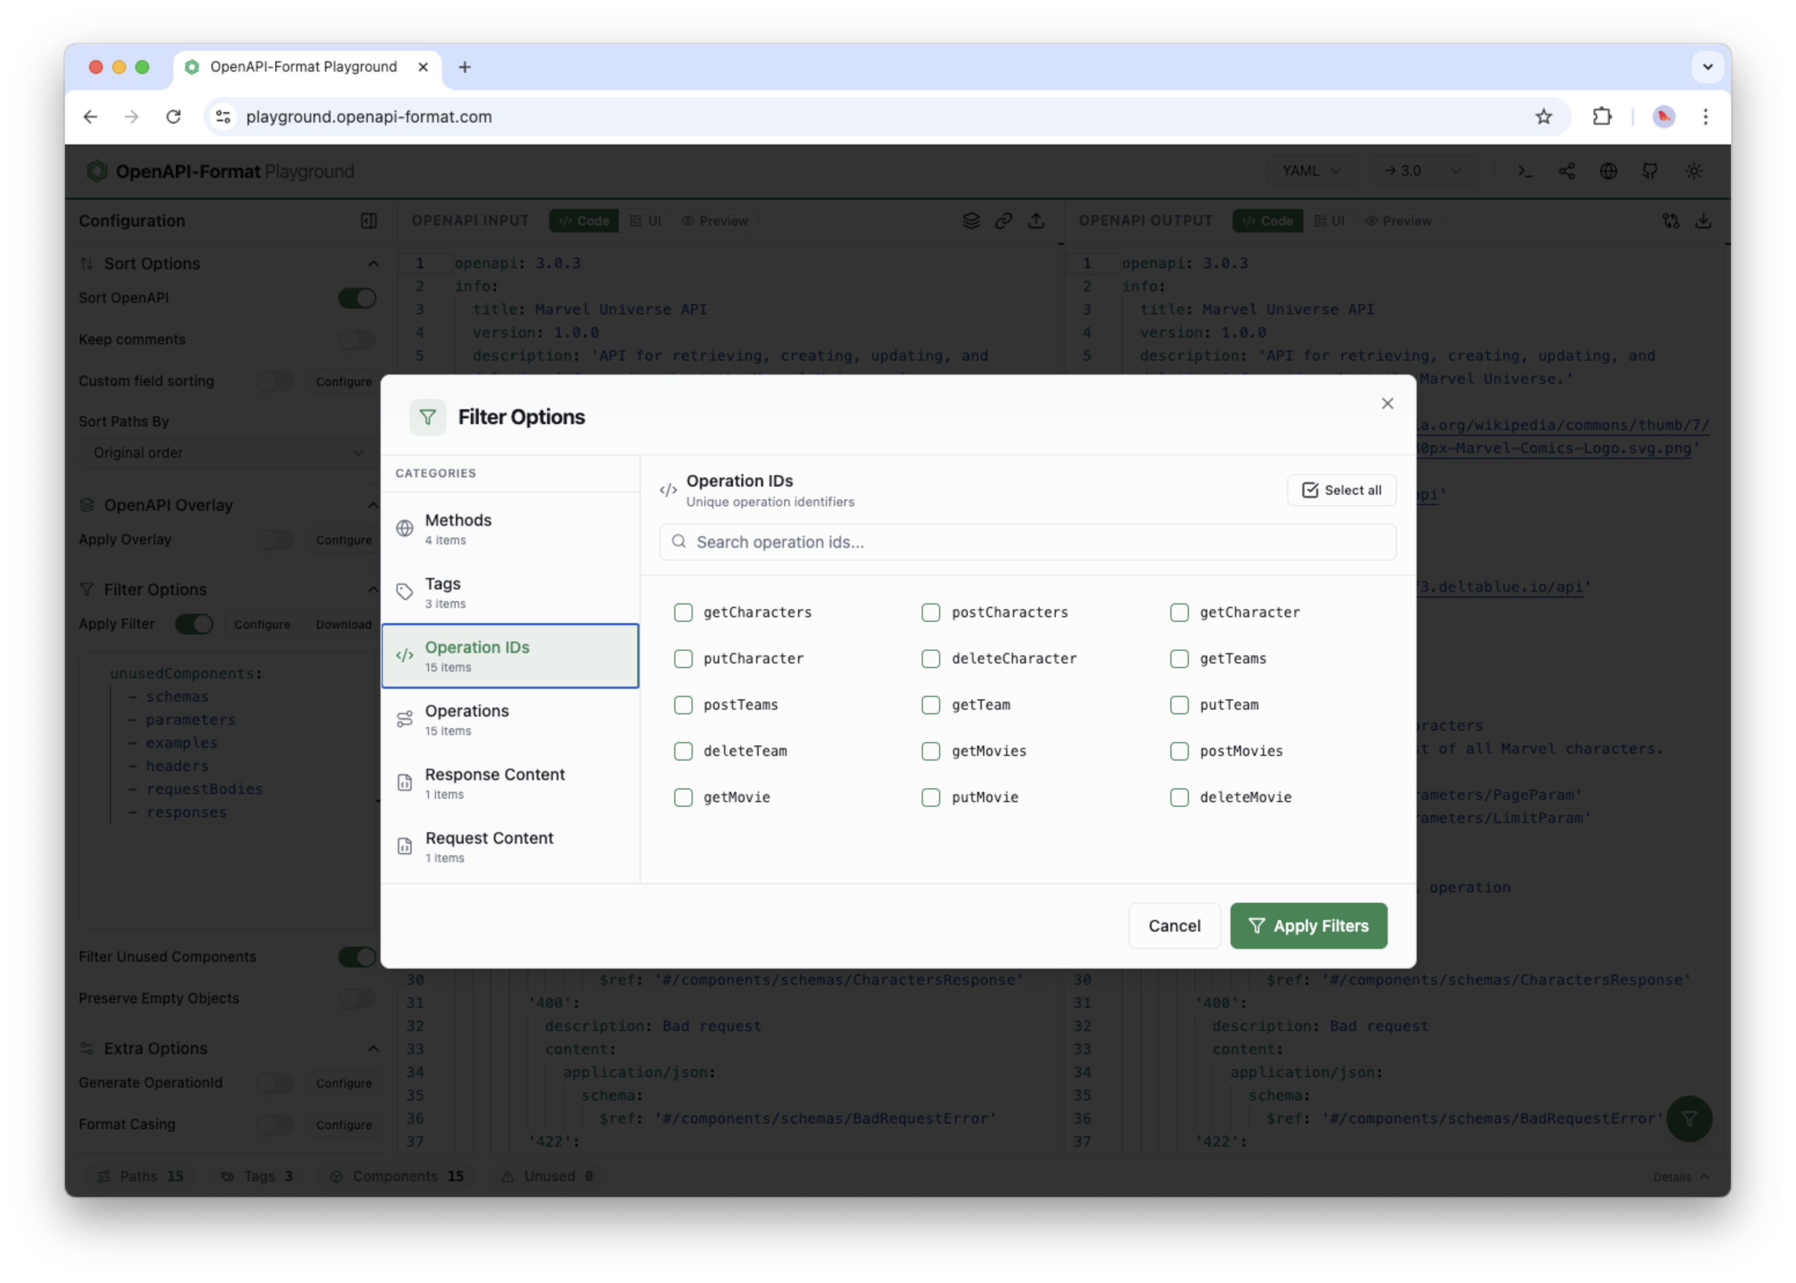Check the deleteMovie operation checkbox

click(x=1180, y=797)
